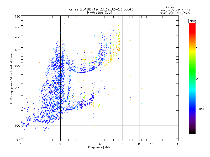Screen dimensions: 210x157
Task: Click the x-axis tick label '16'
Action: coord(178,144)
